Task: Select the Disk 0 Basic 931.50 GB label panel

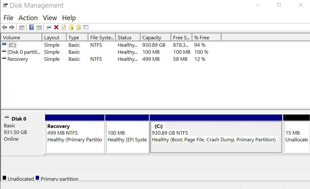Action: point(23,134)
